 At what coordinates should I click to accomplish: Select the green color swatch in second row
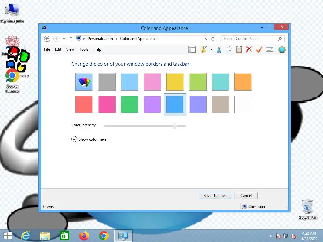pyautogui.click(x=130, y=105)
